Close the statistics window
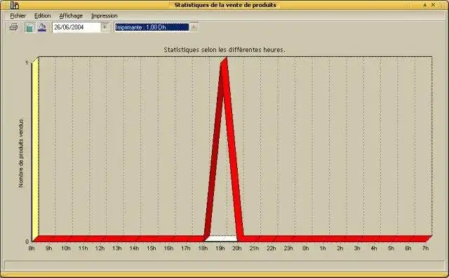449x278 pixels. (434, 5)
